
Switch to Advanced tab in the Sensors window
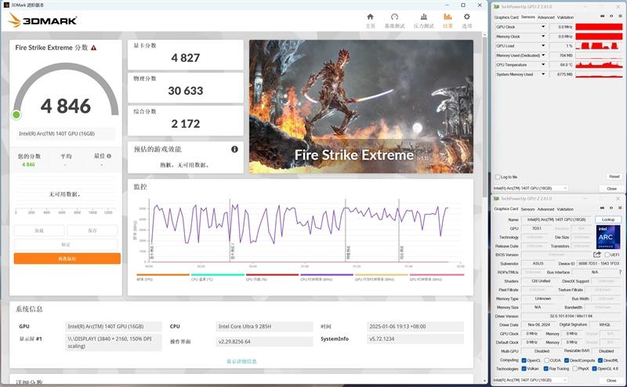pos(545,16)
